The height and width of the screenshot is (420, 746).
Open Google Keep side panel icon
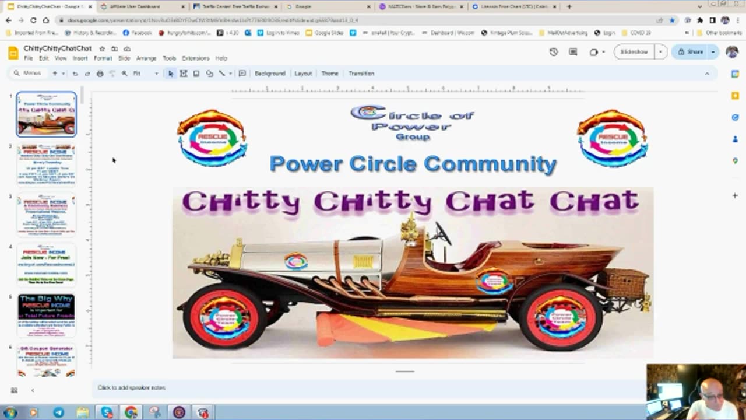(735, 96)
